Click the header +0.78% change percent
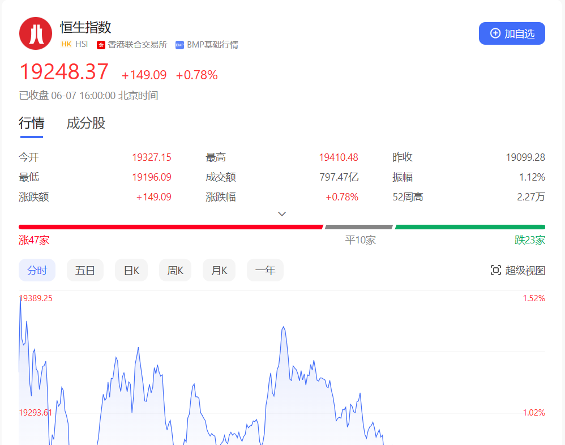565x445 pixels. 197,75
